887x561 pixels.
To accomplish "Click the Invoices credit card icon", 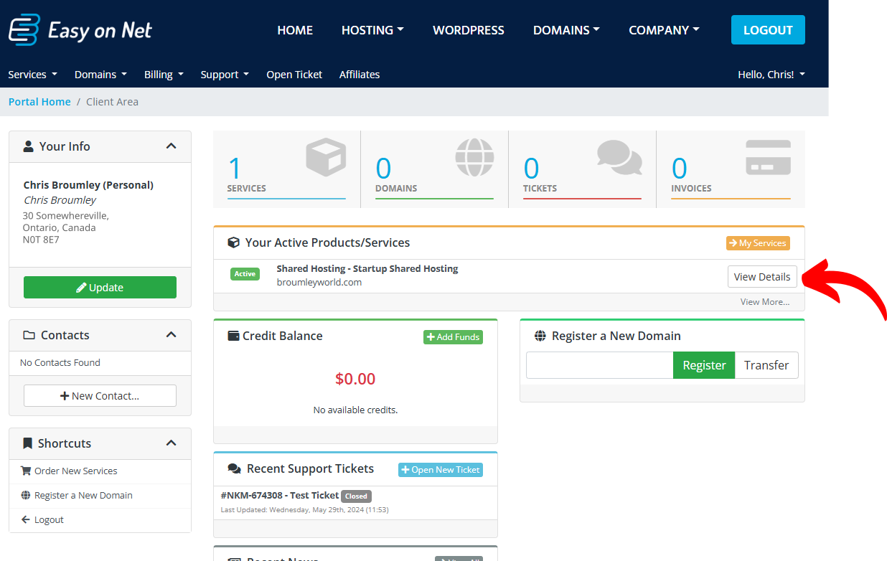I will 767,156.
